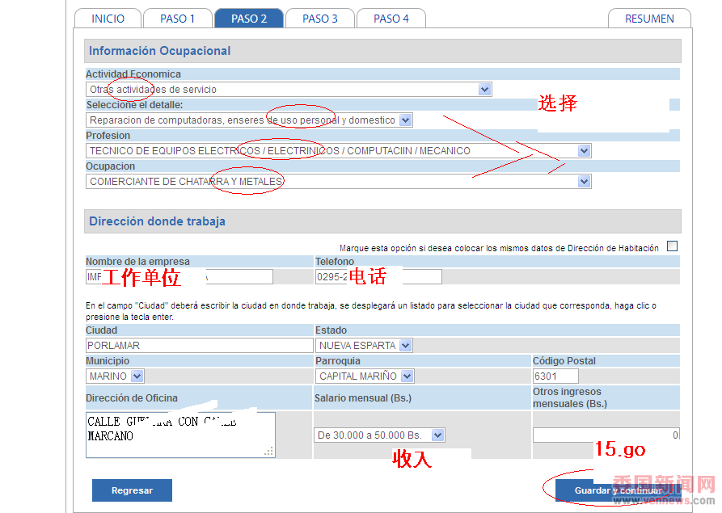Open the Municipio dropdown showing MARINO
Screen dimensions: 722x513
[115, 376]
